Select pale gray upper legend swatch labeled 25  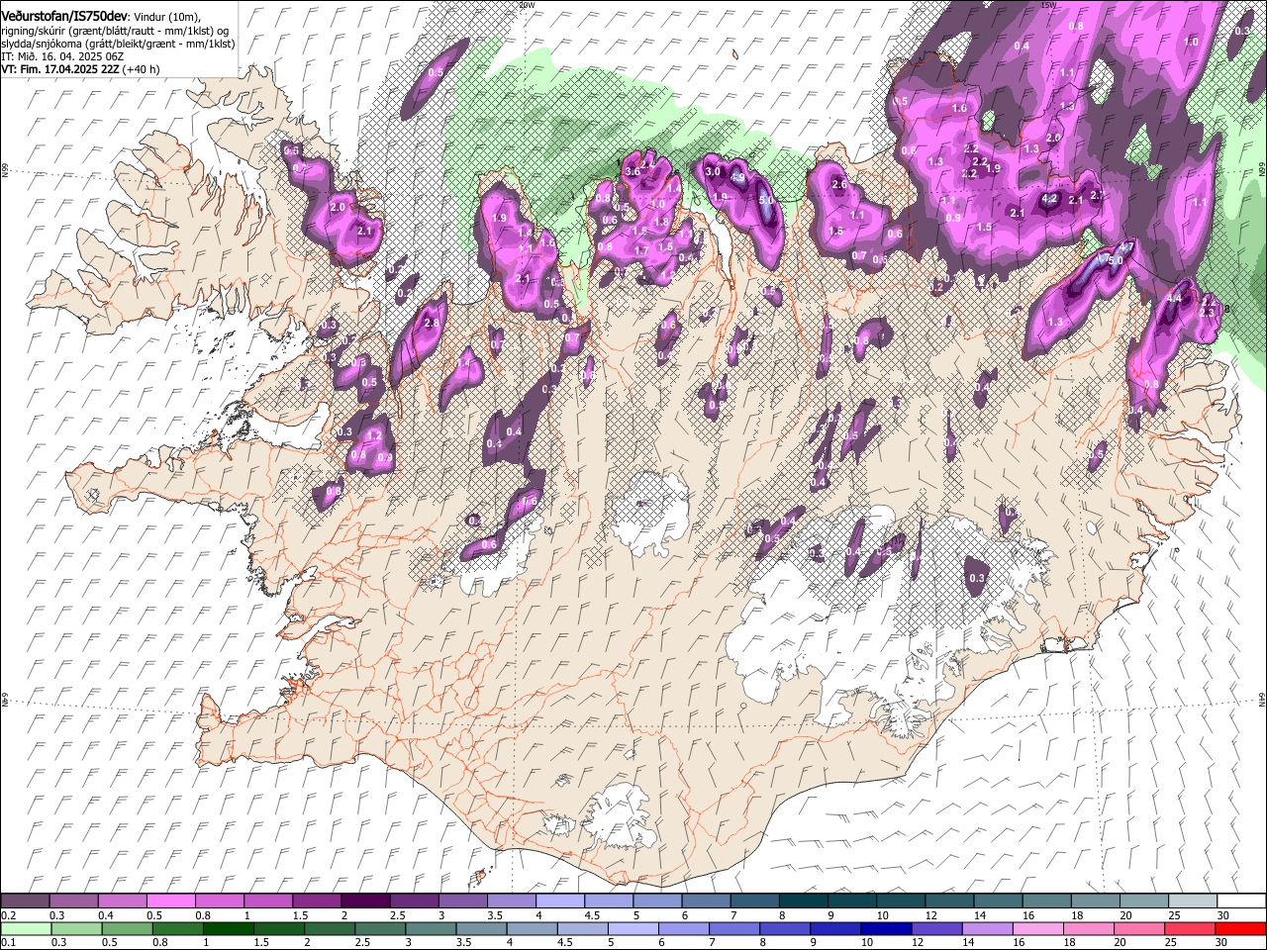coord(1193,901)
